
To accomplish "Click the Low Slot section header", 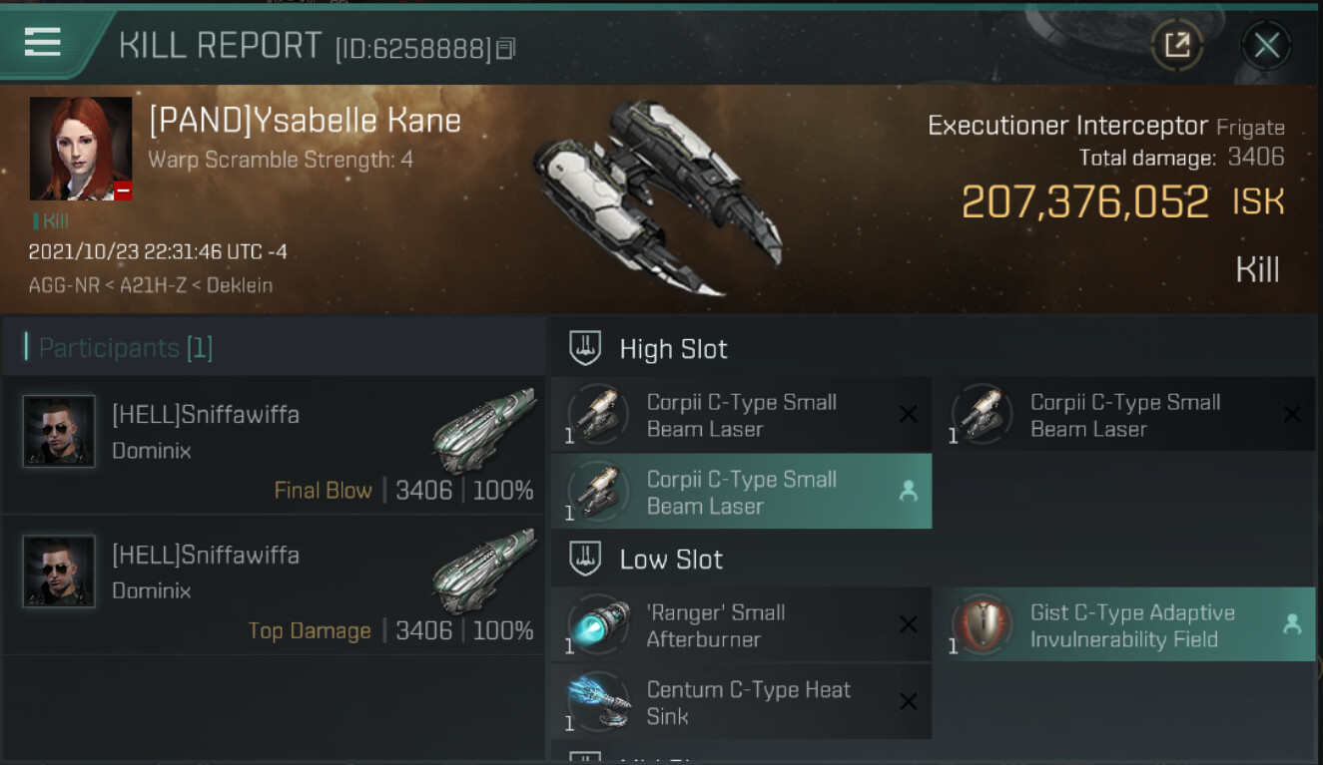I will 671,560.
